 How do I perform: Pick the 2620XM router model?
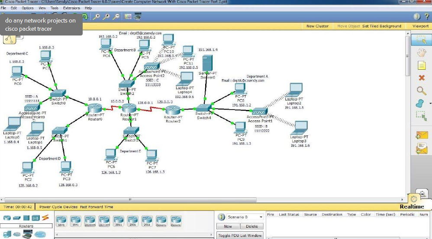coord(90,221)
